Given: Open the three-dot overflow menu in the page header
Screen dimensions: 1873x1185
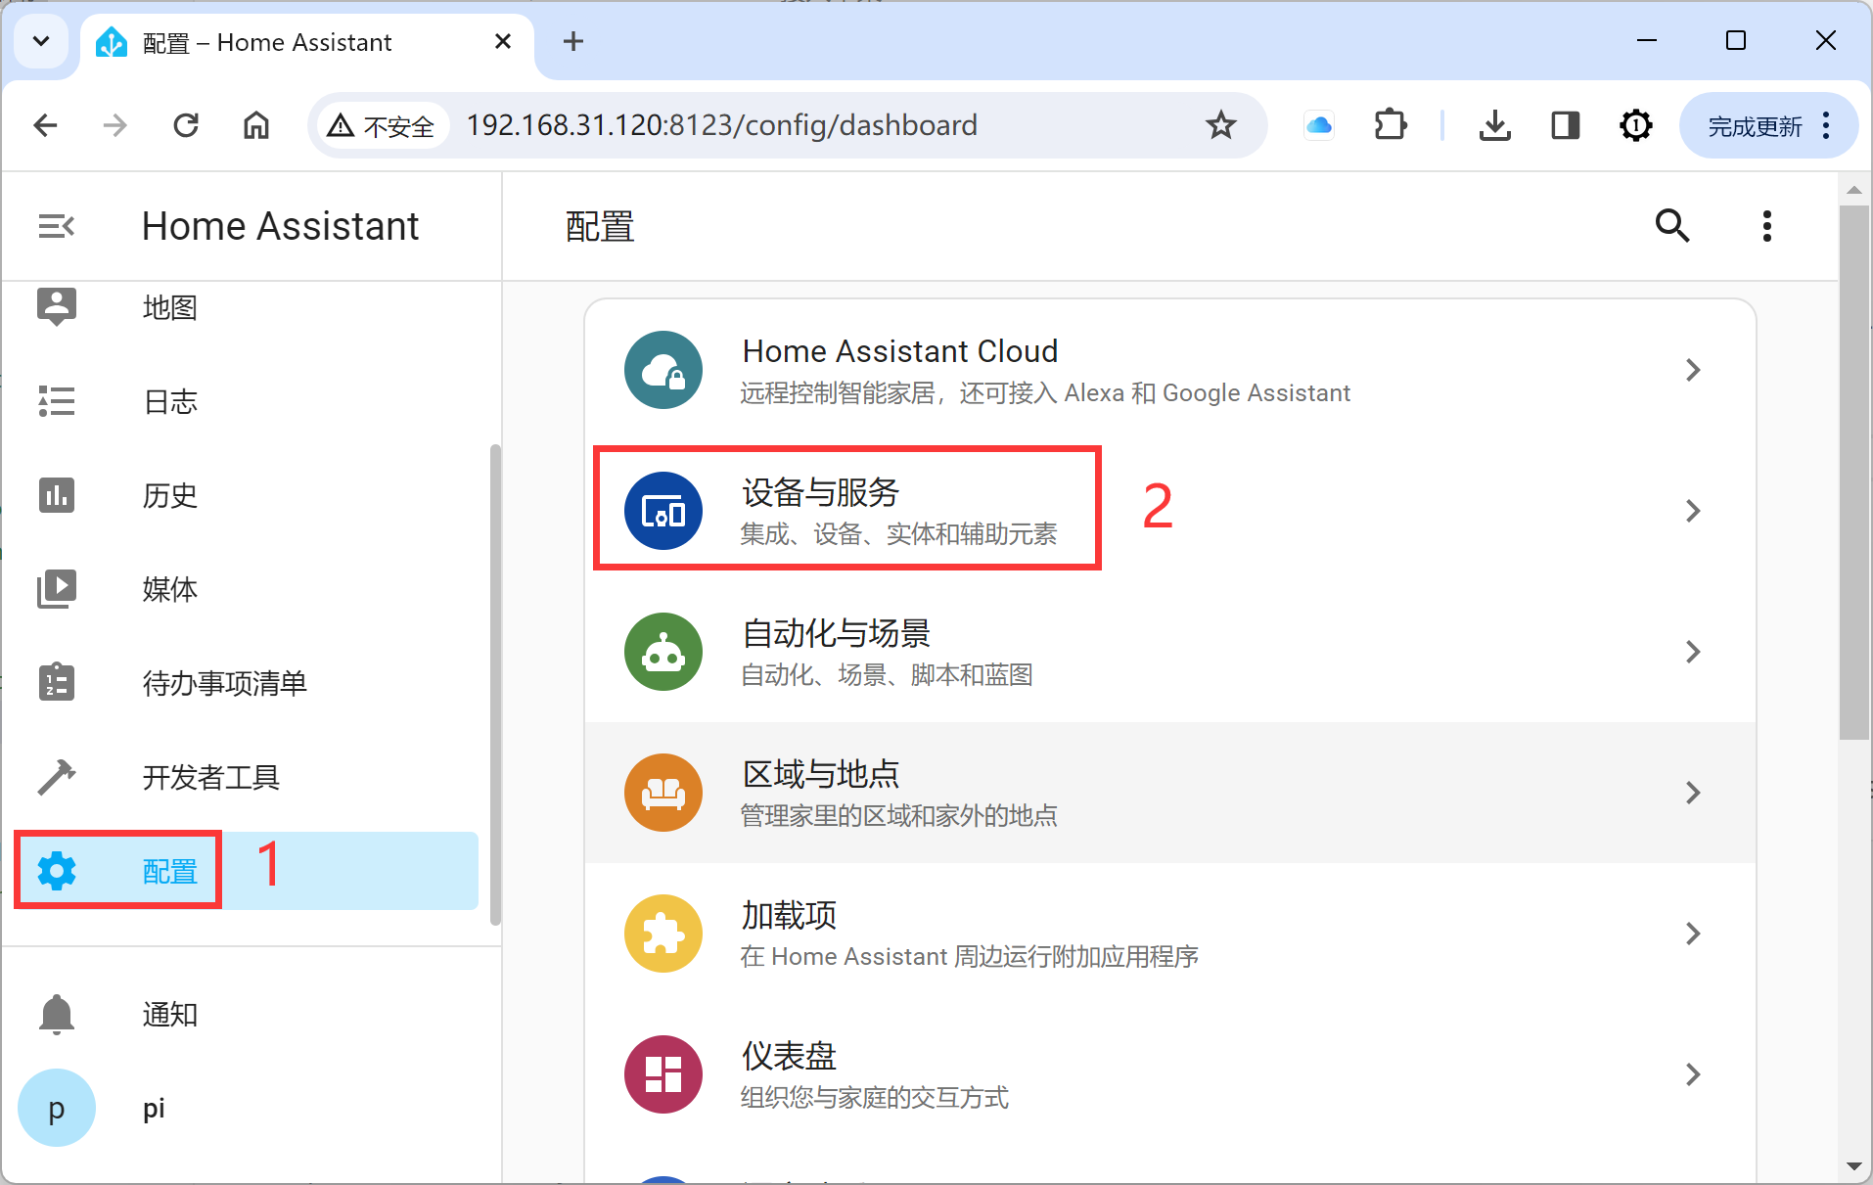Looking at the screenshot, I should coord(1766,226).
